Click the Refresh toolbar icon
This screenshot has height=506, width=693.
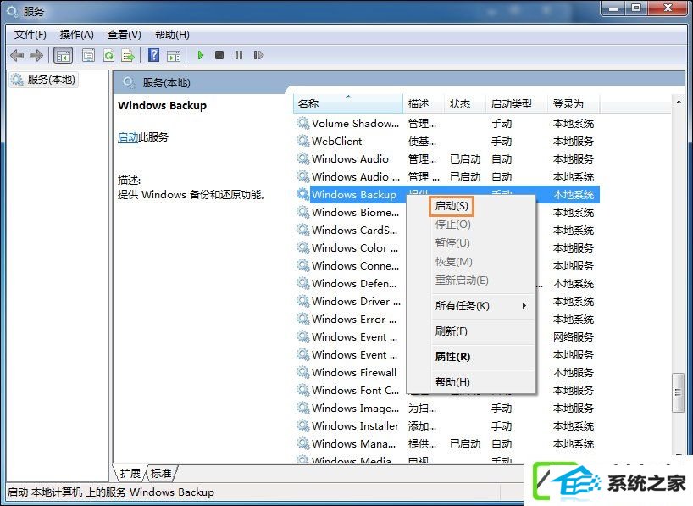pos(108,55)
